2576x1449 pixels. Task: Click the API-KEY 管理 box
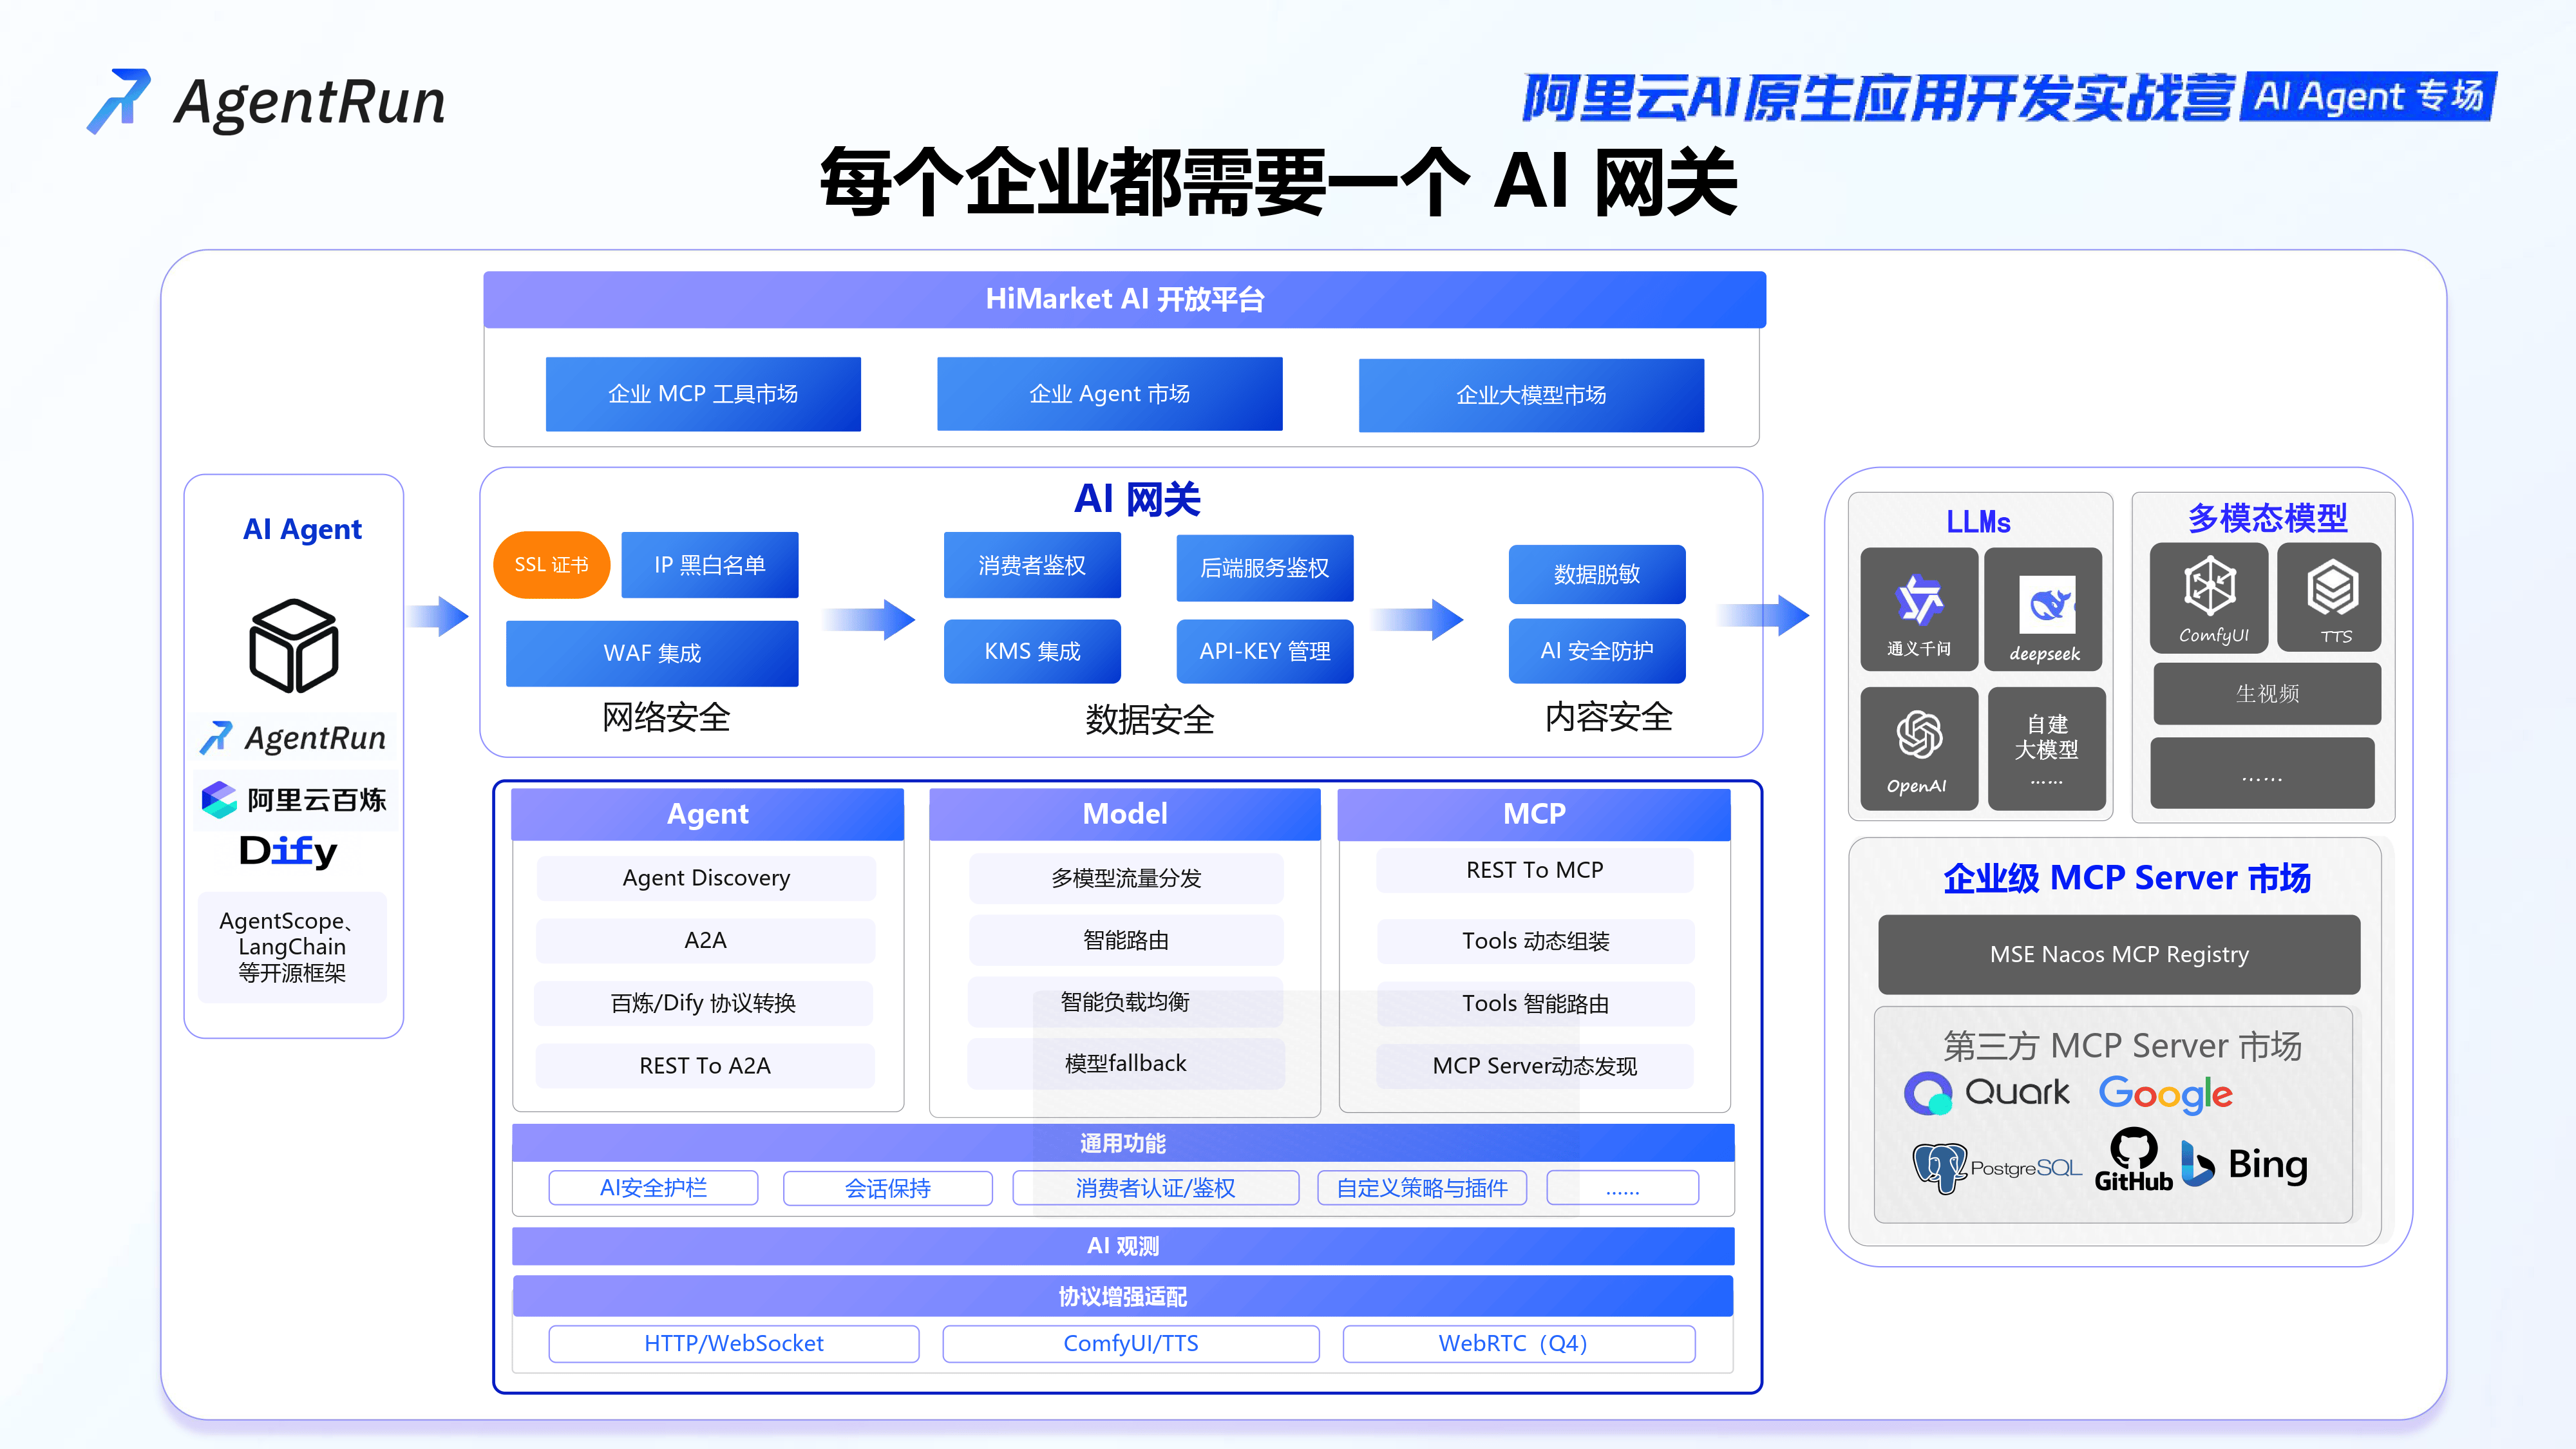(x=1264, y=651)
